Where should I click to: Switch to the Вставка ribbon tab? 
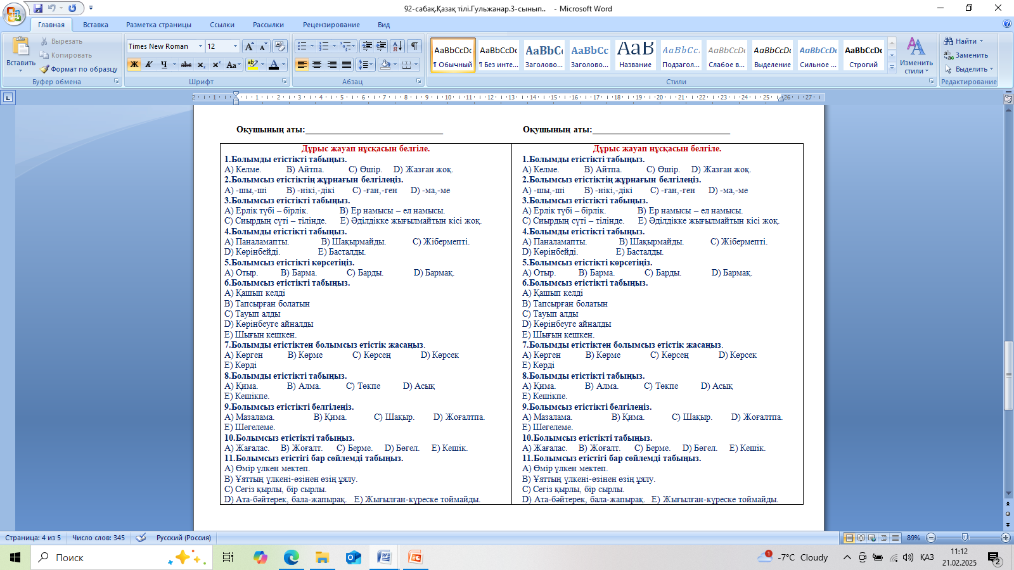95,25
